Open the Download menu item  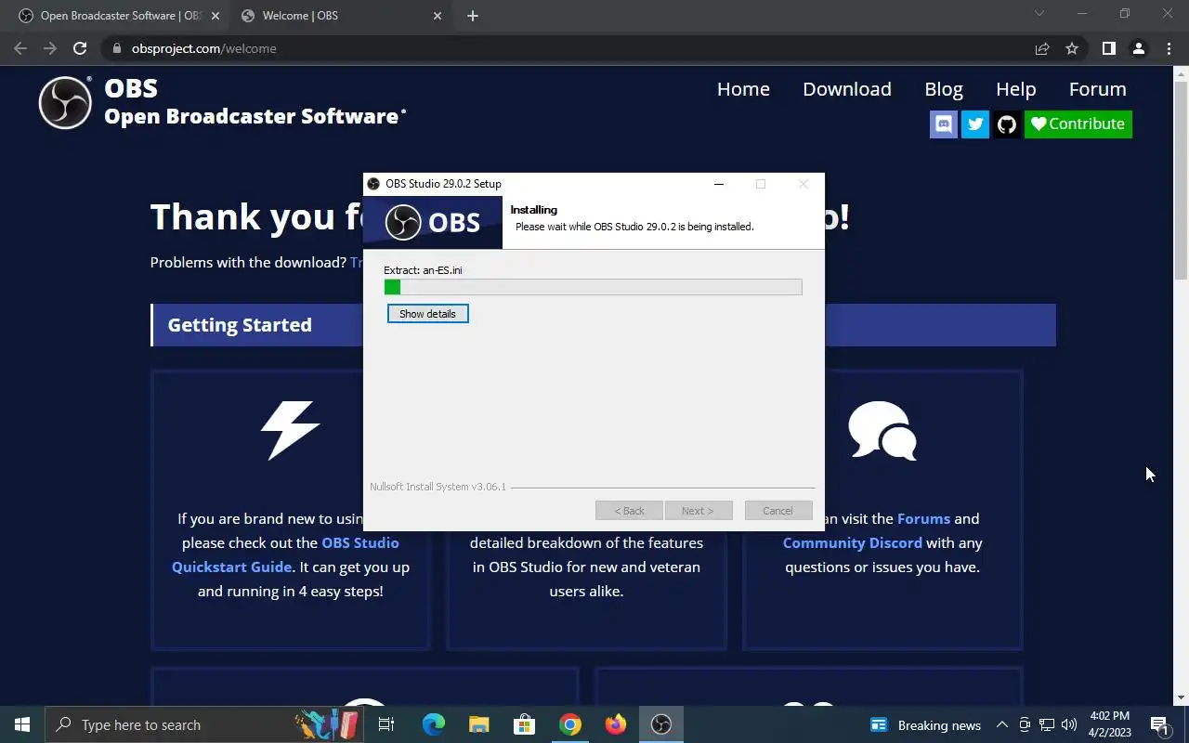(x=847, y=89)
